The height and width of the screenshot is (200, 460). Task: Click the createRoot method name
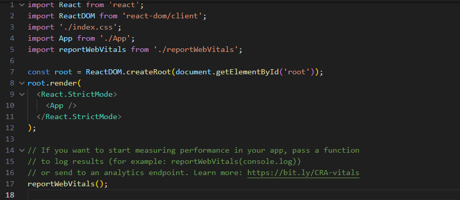click(149, 72)
